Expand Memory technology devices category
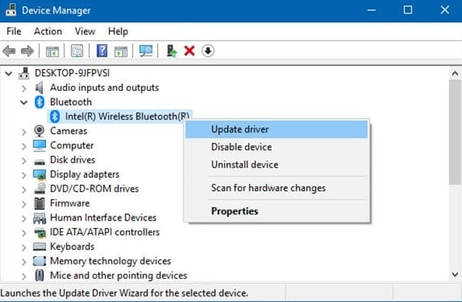462x302 pixels. click(x=24, y=262)
